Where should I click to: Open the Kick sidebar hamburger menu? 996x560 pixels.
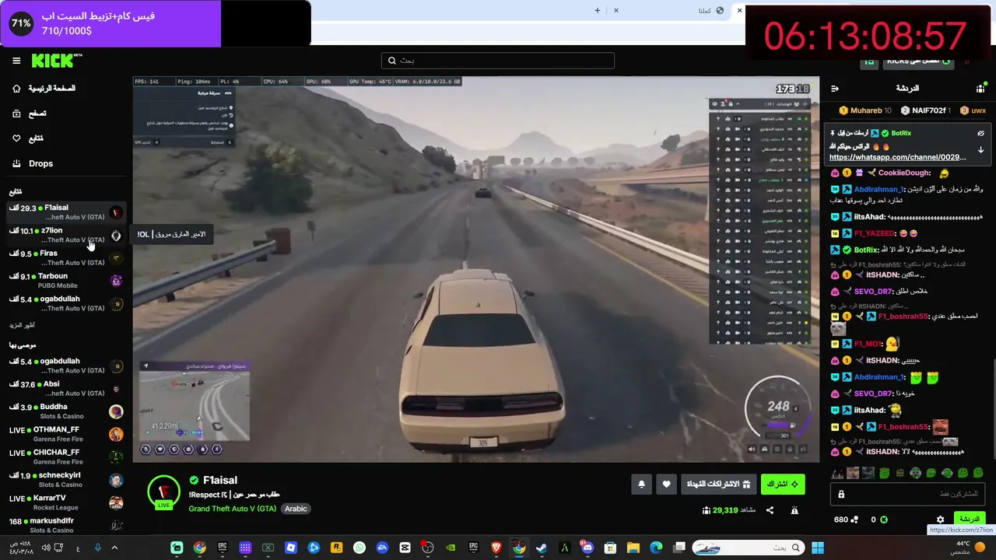[16, 61]
